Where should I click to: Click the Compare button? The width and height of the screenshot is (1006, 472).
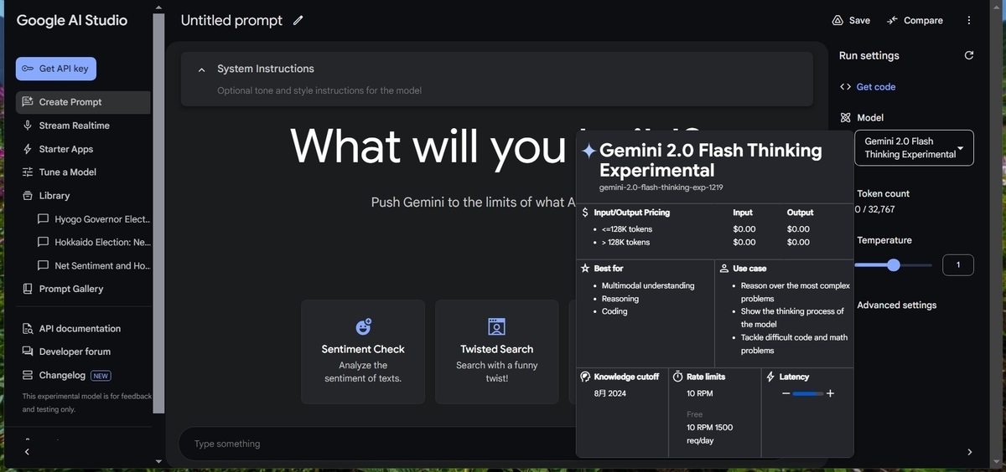coord(915,20)
